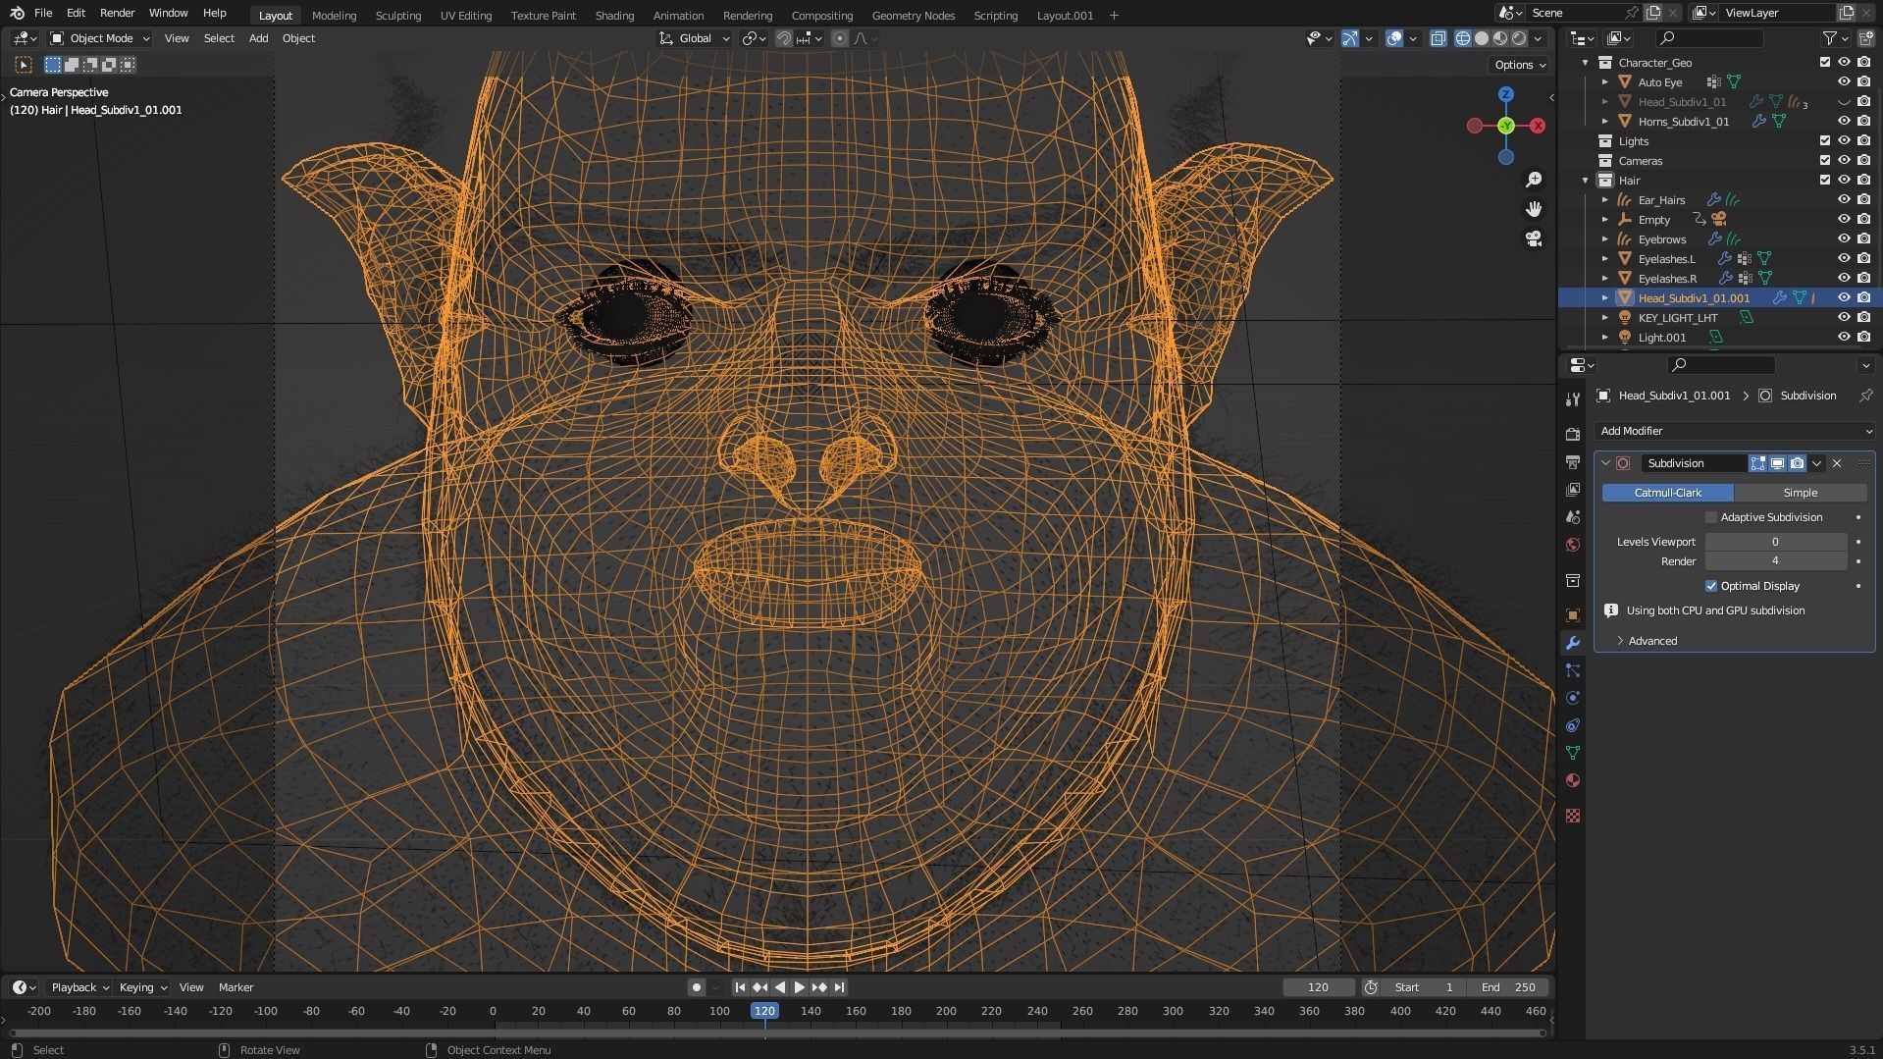Open the viewport Select menu
The height and width of the screenshot is (1059, 1883).
click(219, 38)
